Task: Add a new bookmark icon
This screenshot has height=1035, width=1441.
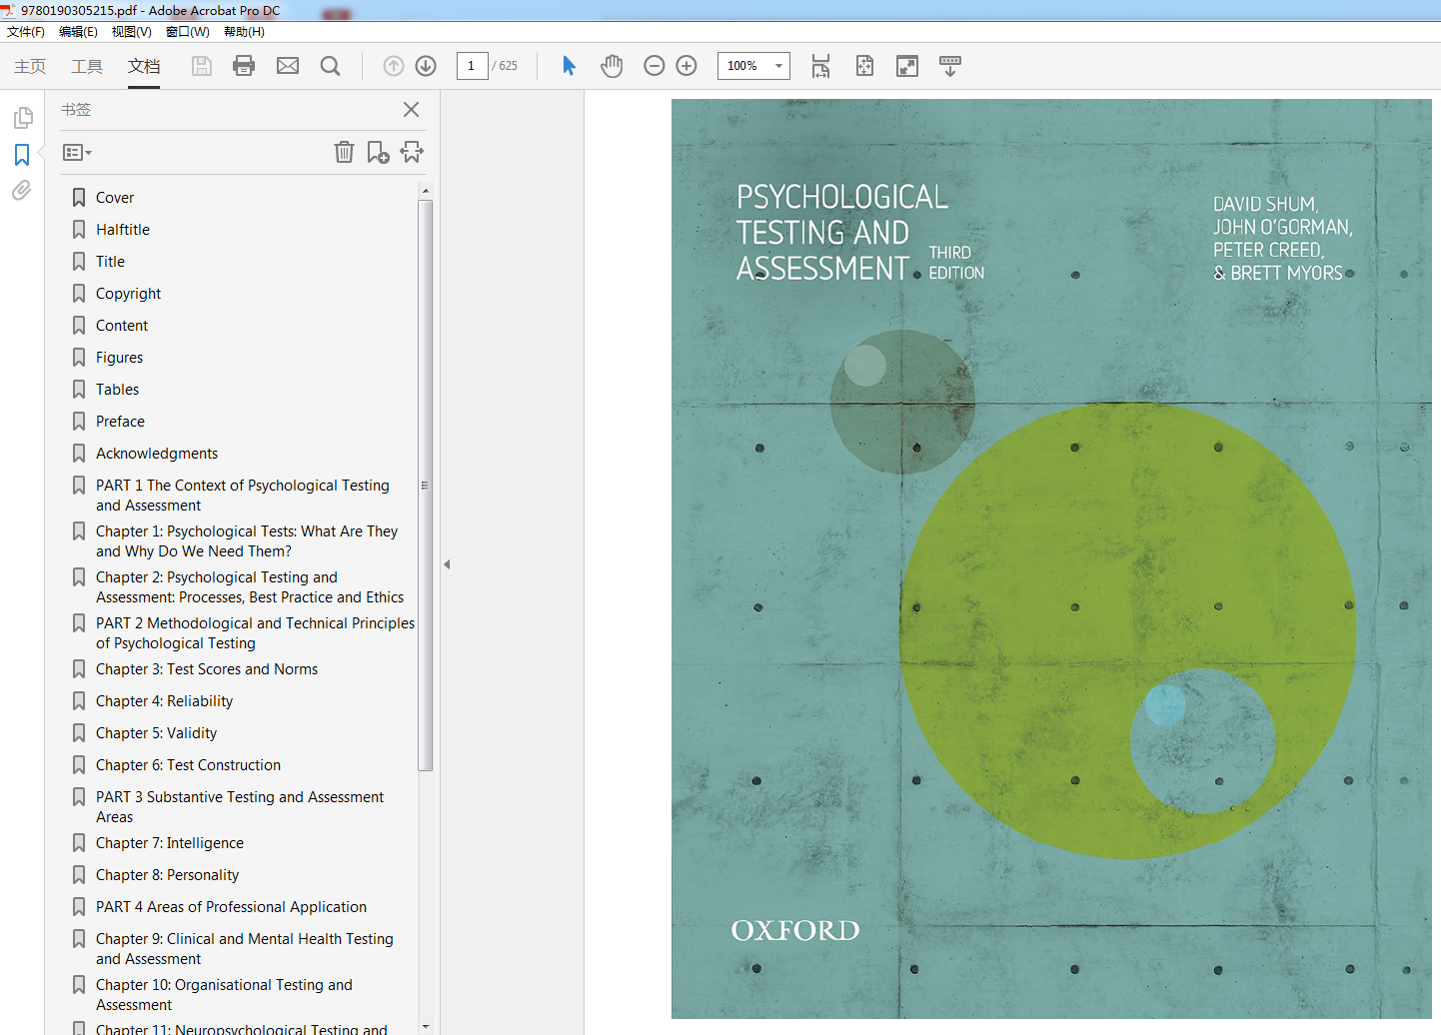Action: click(378, 152)
